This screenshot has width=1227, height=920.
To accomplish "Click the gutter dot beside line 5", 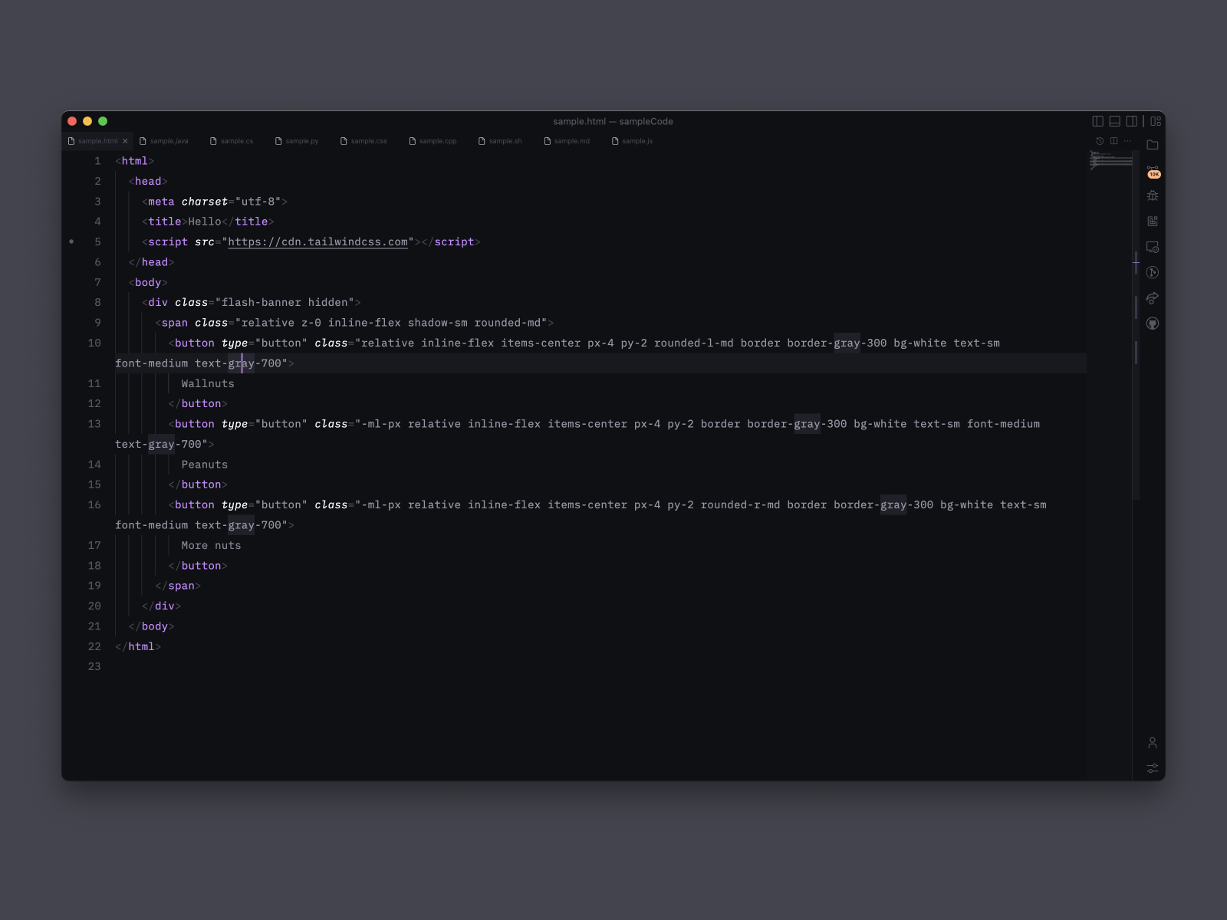I will coord(71,242).
